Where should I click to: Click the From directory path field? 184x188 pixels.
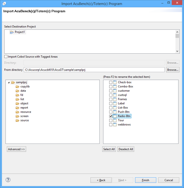pyautogui.click(x=94, y=70)
